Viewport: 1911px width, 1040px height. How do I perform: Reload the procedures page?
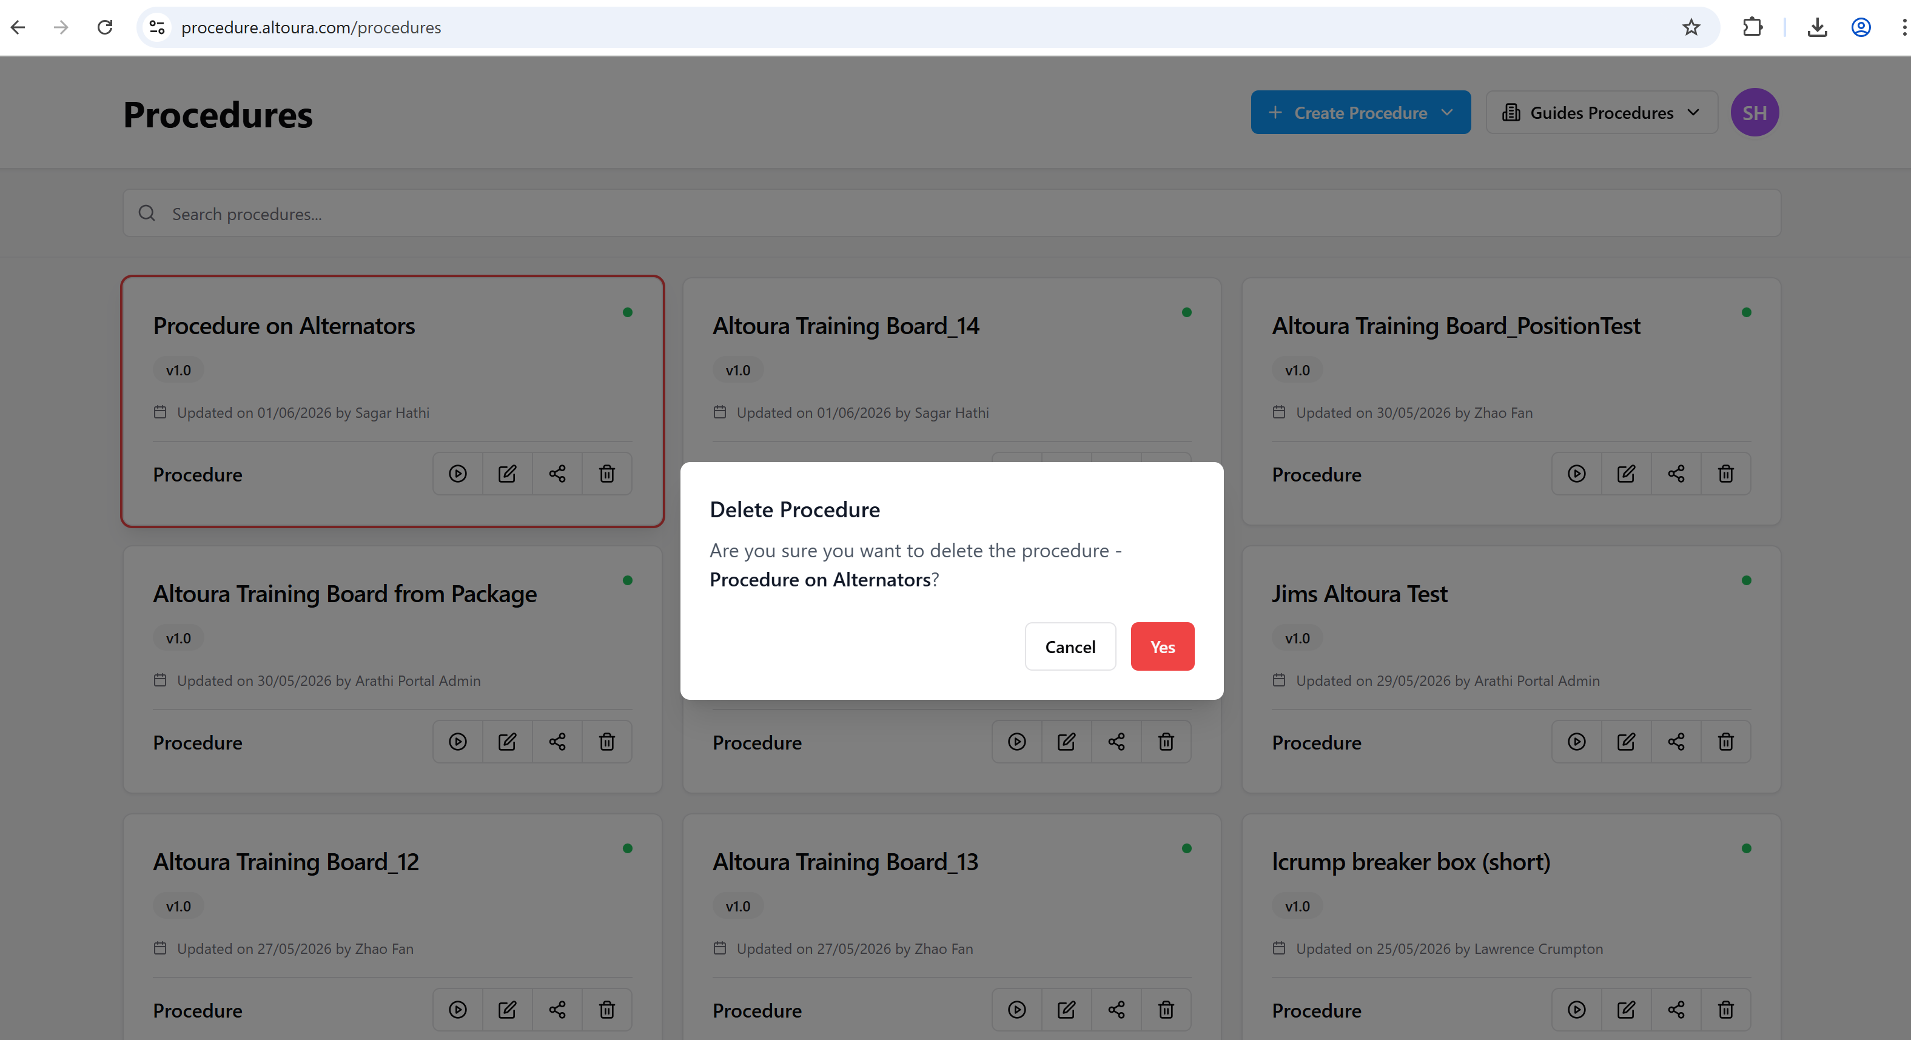106,27
